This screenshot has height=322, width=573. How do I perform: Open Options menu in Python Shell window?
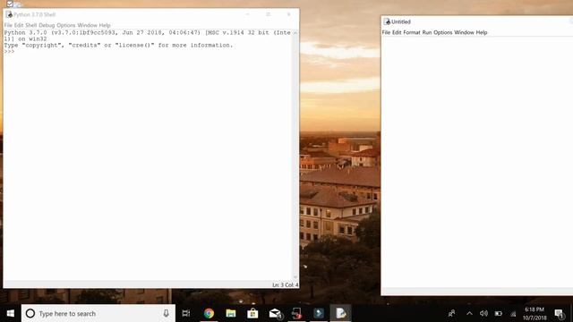(66, 25)
